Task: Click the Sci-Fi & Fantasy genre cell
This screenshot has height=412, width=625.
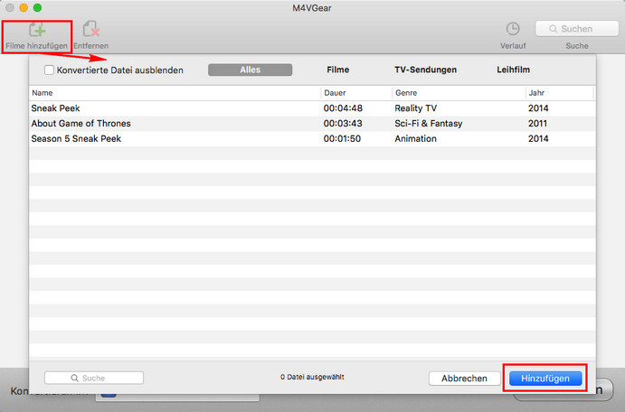Action: click(x=429, y=124)
